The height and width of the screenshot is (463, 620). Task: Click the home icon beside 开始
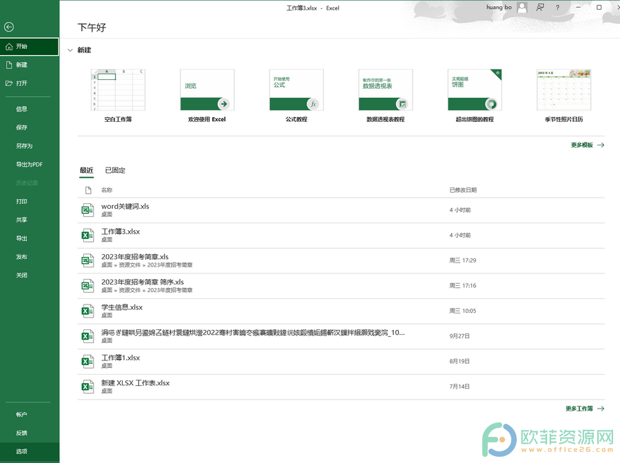tap(9, 47)
